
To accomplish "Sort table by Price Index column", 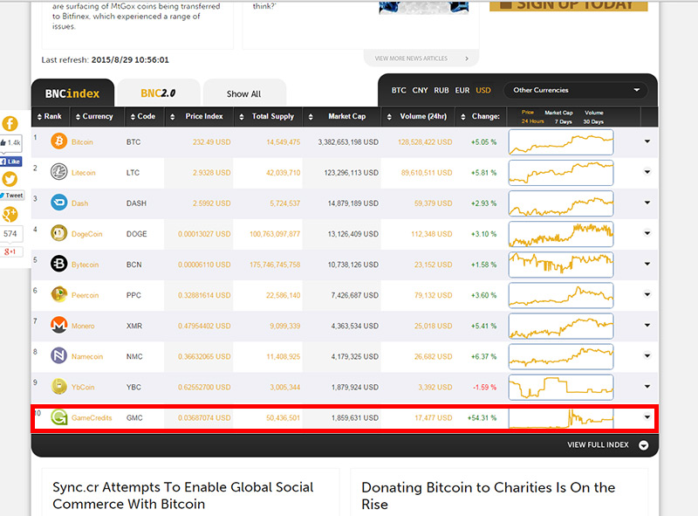I will point(197,116).
